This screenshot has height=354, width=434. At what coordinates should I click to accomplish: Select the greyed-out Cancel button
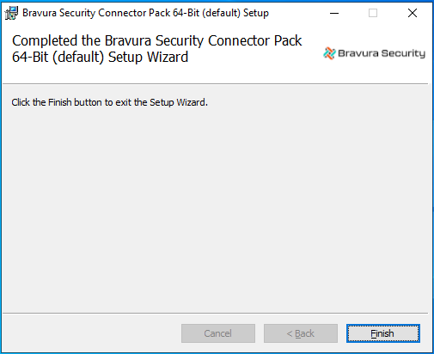(x=218, y=333)
